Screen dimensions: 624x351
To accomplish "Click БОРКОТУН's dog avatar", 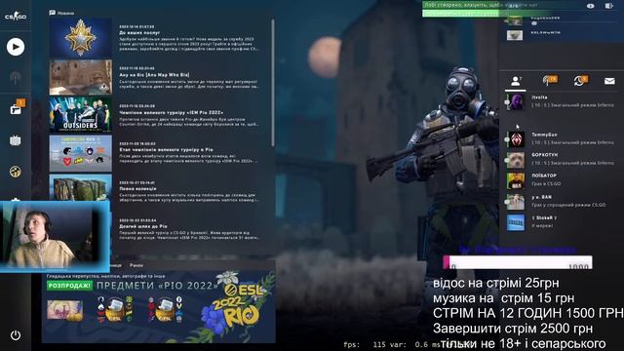I will click(x=516, y=160).
